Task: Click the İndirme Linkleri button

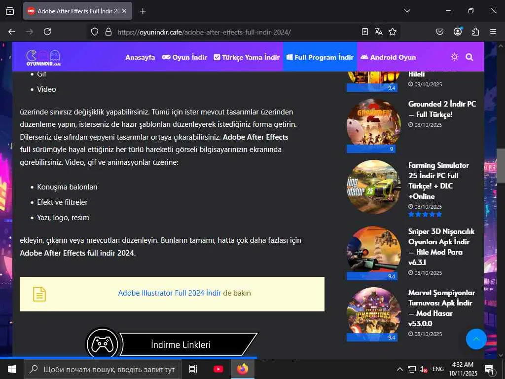Action: click(x=180, y=345)
